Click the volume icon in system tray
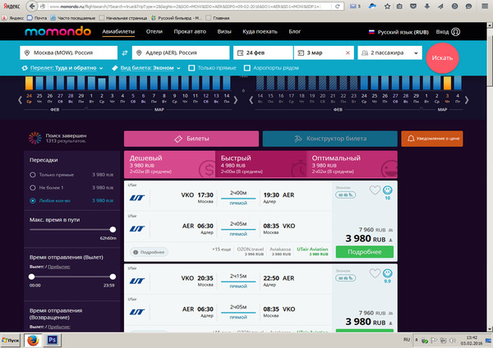Viewport: 493px width, 348px height. [x=453, y=341]
